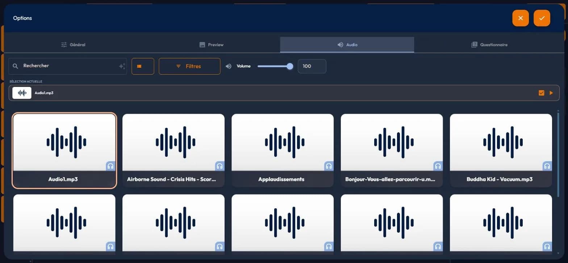This screenshot has height=263, width=568.
Task: Preview Buddha Kid - Vacuum with headphones icon
Action: click(x=547, y=166)
